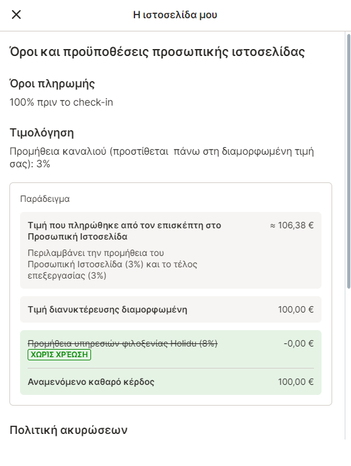Click the Παράδειγμα label
The image size is (351, 466).
point(45,199)
